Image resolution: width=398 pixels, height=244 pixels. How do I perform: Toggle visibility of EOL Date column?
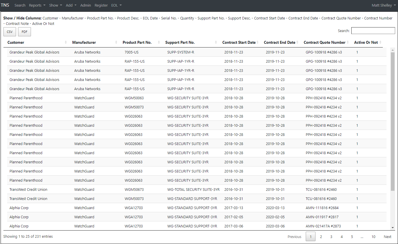pos(150,18)
